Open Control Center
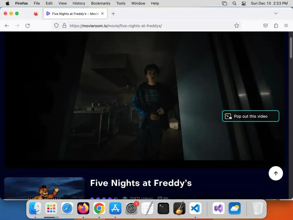This screenshot has height=220, width=293. (x=244, y=3)
